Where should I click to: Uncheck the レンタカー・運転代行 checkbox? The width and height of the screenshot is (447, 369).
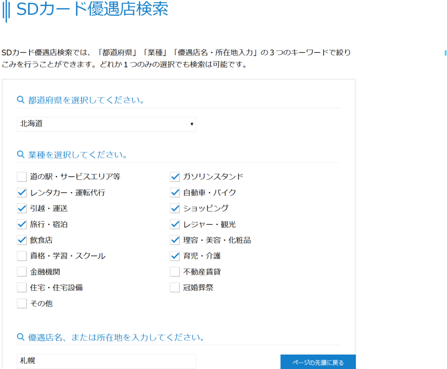pyautogui.click(x=22, y=193)
